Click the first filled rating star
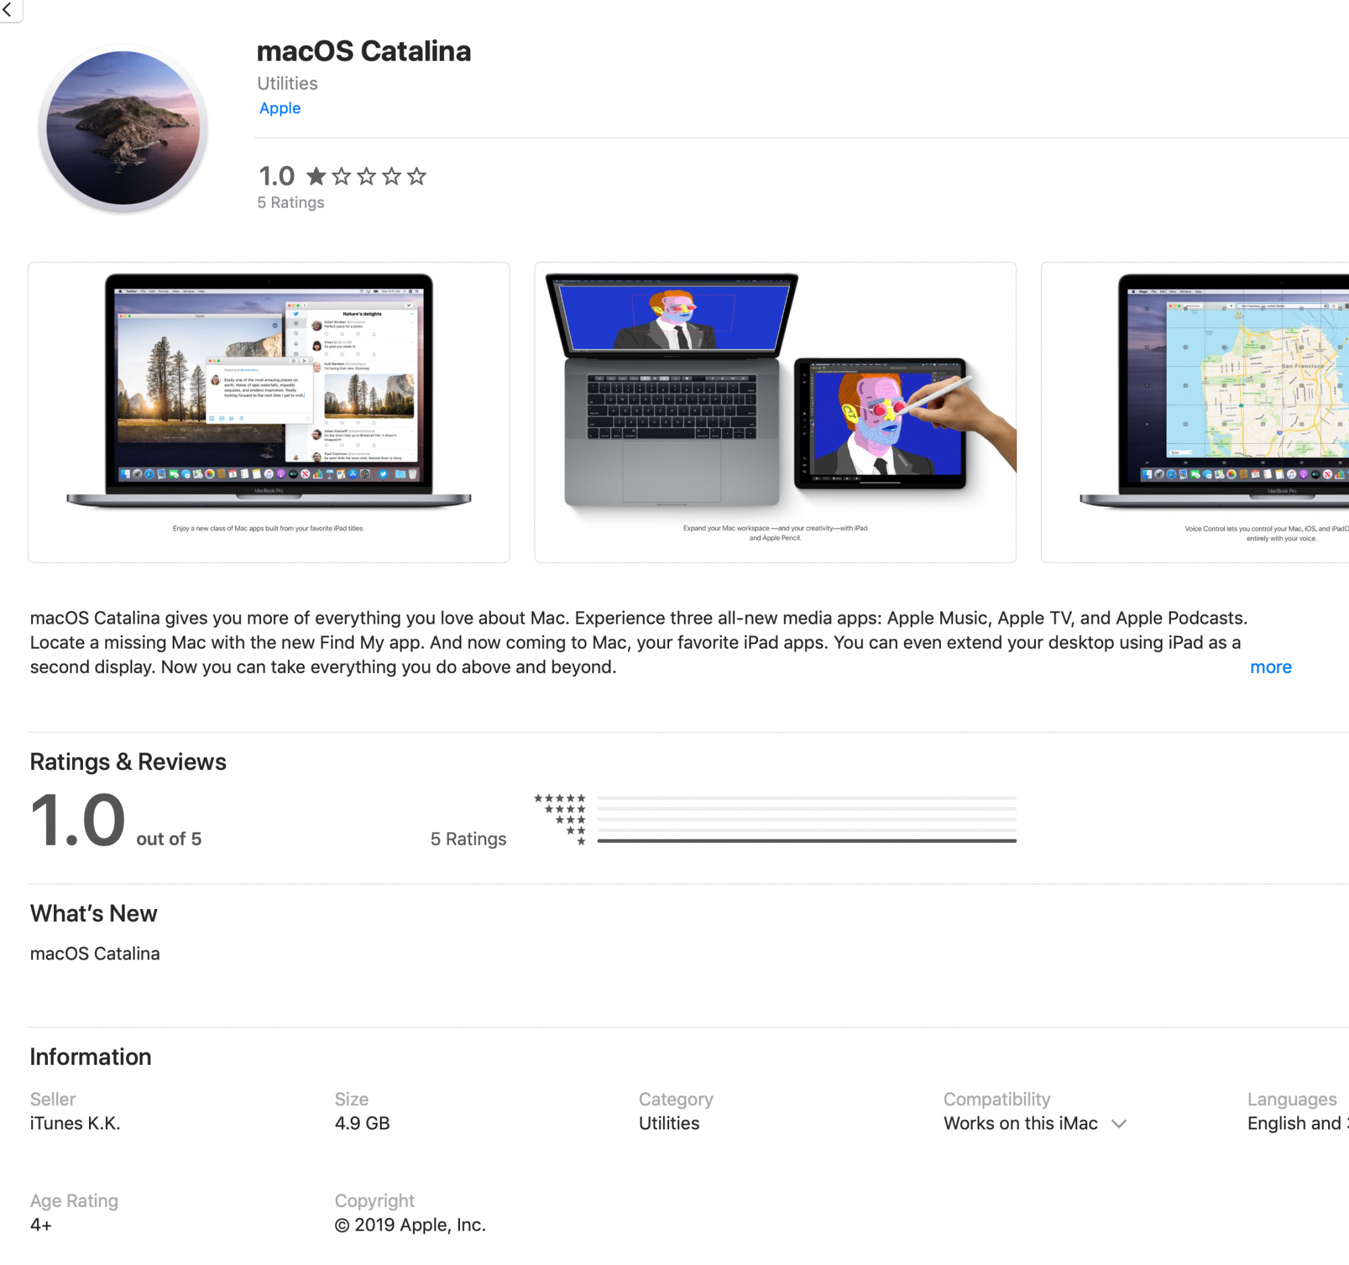The image size is (1349, 1265). click(x=316, y=177)
